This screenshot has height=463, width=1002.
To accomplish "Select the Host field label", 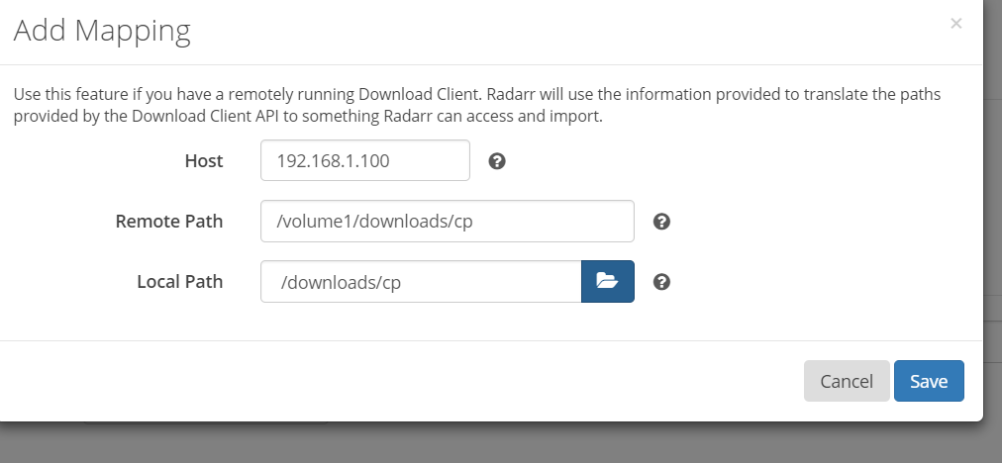I will [204, 161].
